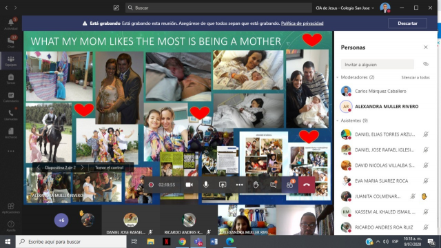Toggle the camera on or off
Image resolution: width=441 pixels, height=248 pixels.
tap(189, 185)
